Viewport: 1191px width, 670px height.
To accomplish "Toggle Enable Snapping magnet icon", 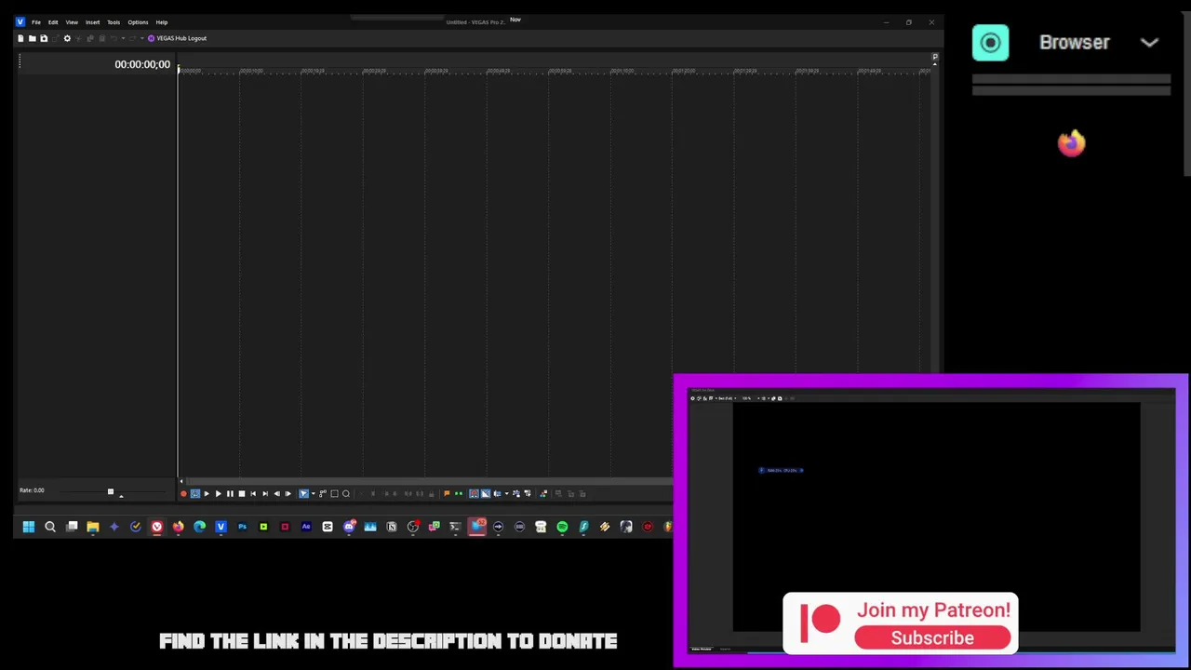I will [474, 493].
